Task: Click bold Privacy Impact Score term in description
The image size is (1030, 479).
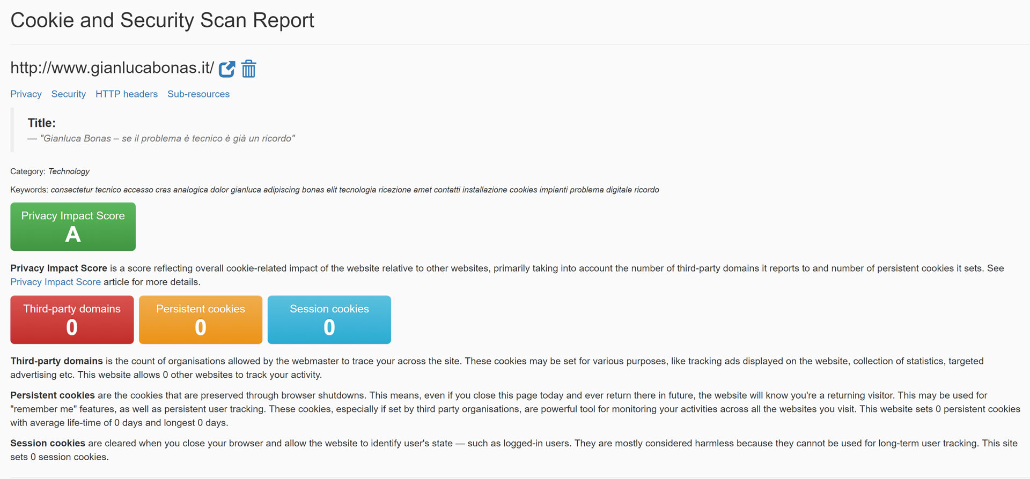Action: 58,268
